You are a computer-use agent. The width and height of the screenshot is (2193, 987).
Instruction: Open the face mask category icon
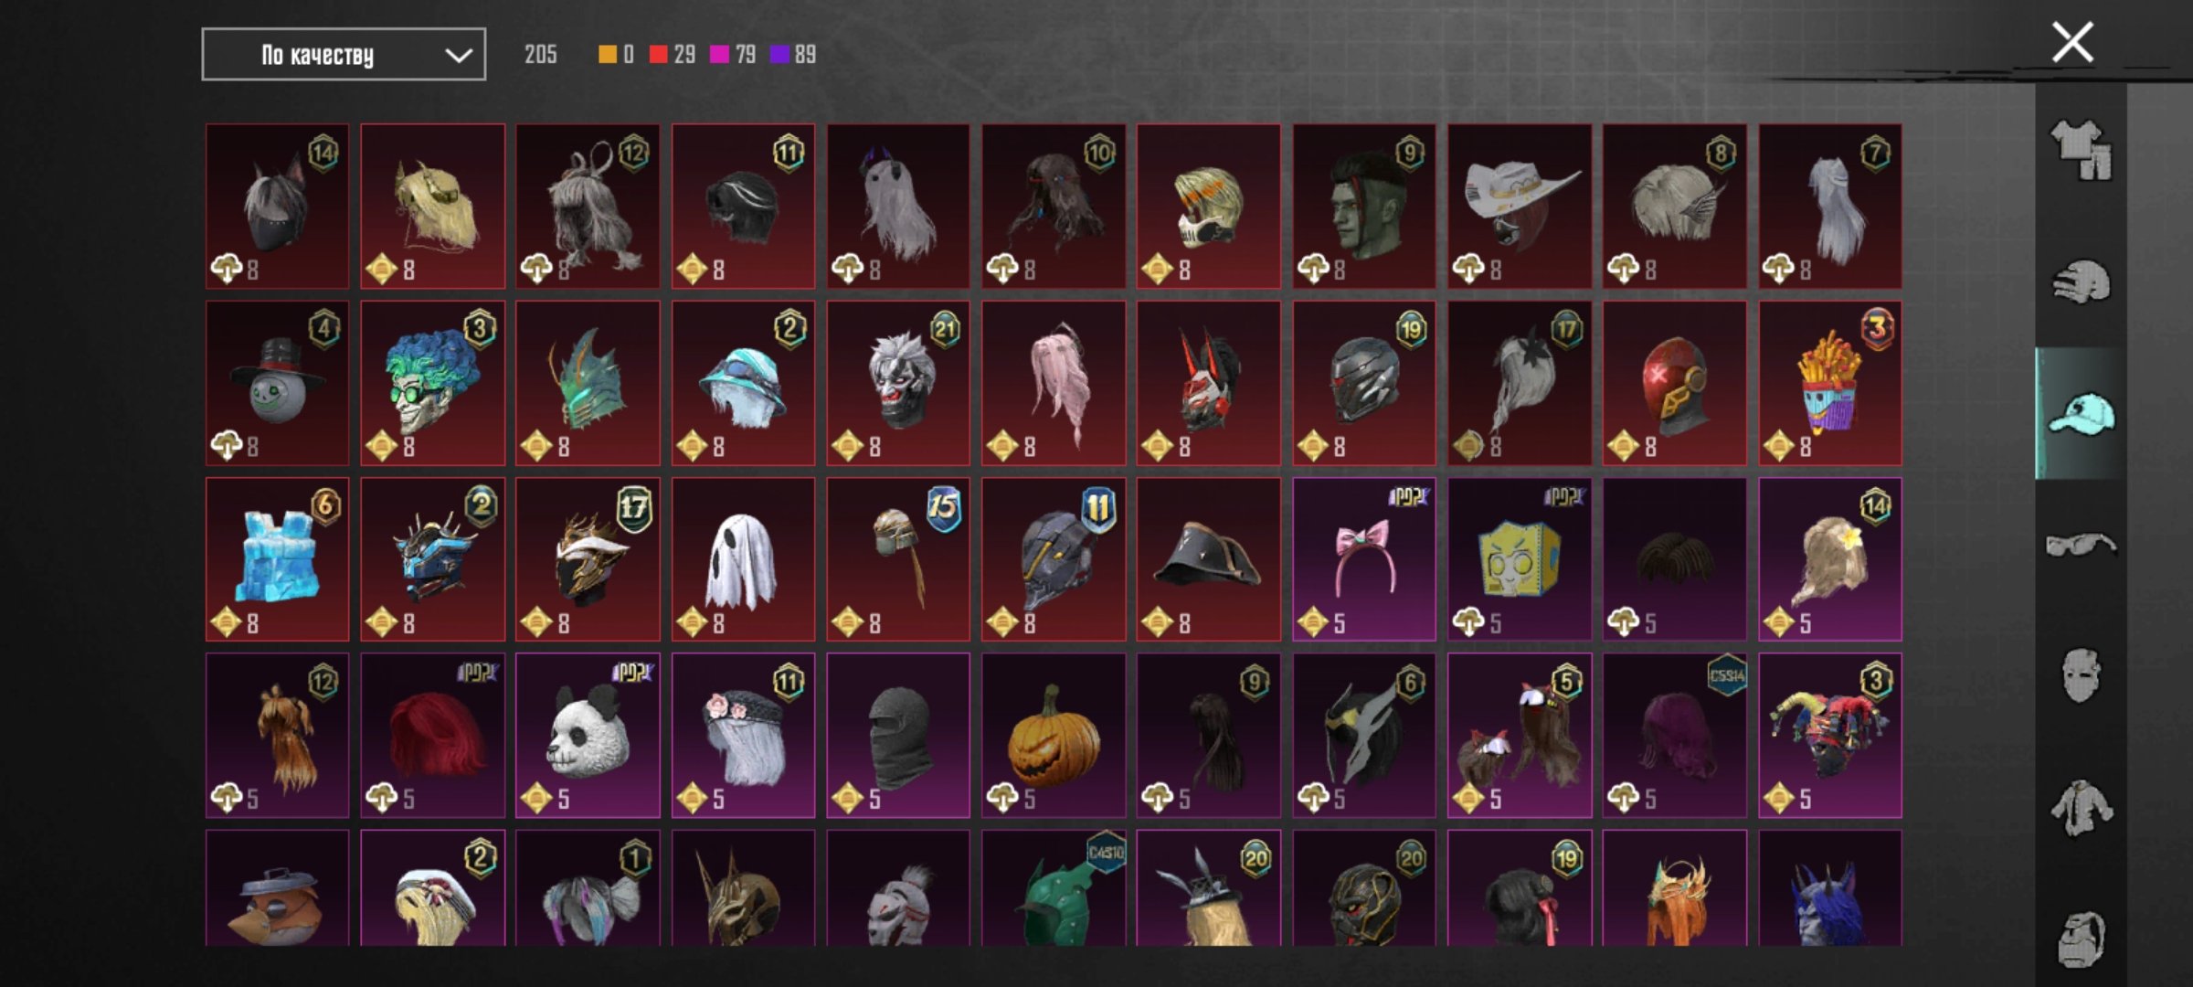click(2081, 676)
